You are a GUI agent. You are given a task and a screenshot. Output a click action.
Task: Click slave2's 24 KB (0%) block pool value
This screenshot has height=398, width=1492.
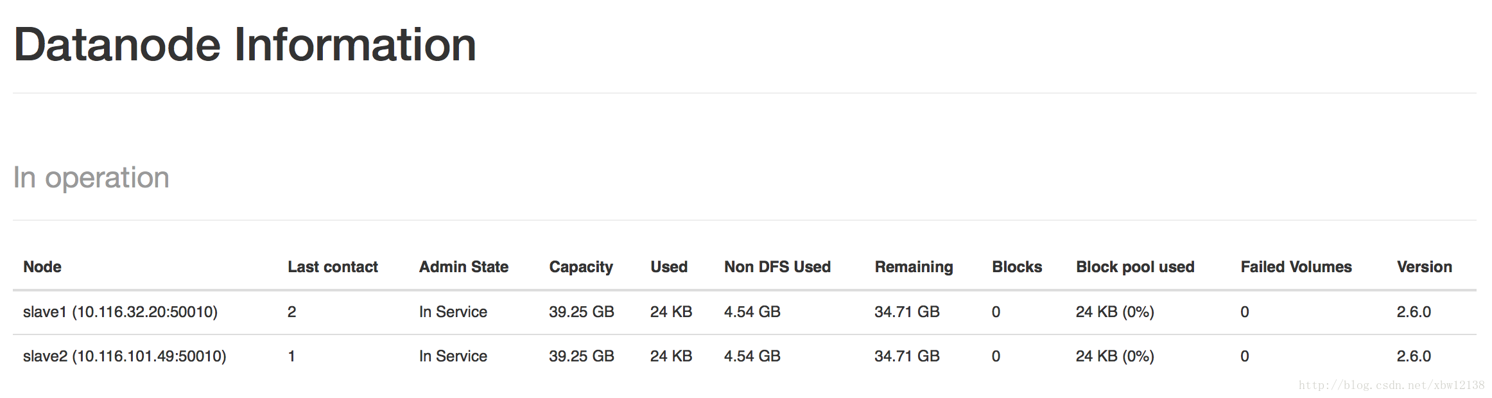tap(1115, 356)
